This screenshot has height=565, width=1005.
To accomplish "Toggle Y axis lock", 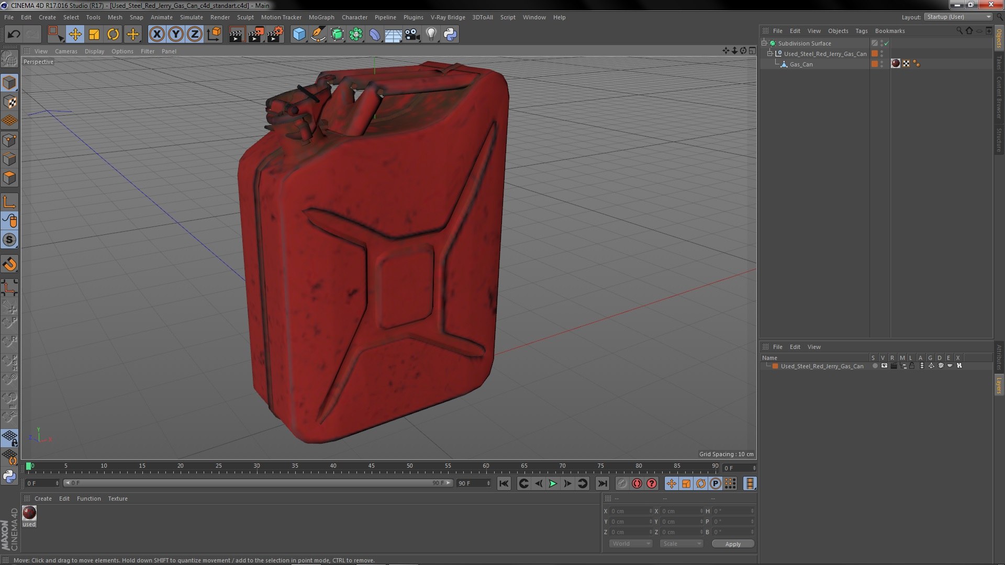I will (176, 35).
